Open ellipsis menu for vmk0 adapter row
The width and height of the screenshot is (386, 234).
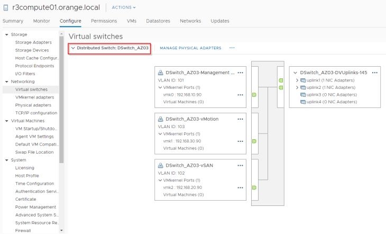(x=240, y=95)
